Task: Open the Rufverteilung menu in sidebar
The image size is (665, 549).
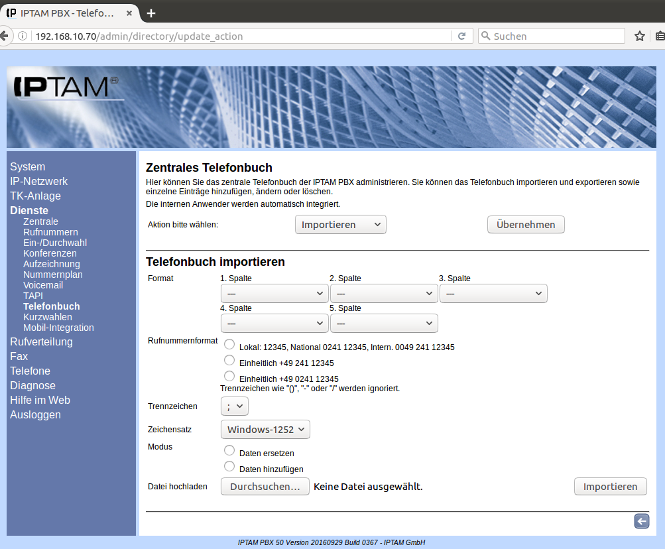Action: tap(41, 342)
